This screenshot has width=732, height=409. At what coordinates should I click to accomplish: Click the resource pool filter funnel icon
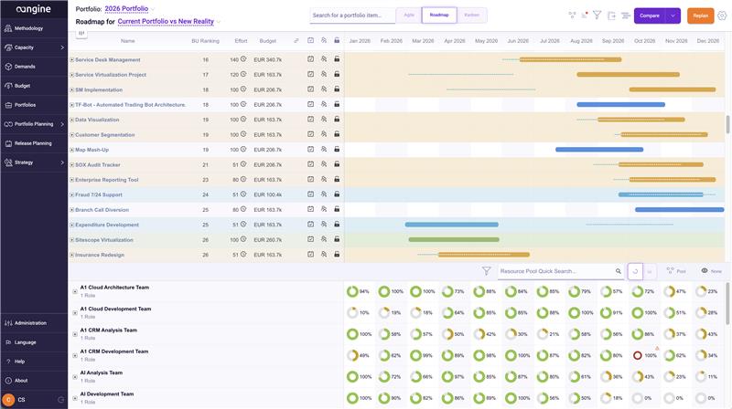point(486,271)
